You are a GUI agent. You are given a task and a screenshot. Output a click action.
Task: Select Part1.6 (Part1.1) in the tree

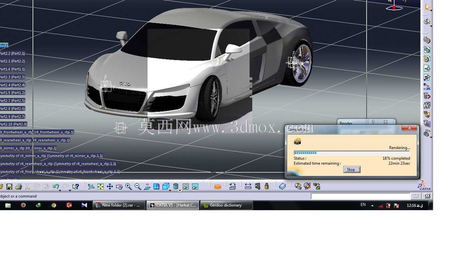pyautogui.click(x=12, y=69)
